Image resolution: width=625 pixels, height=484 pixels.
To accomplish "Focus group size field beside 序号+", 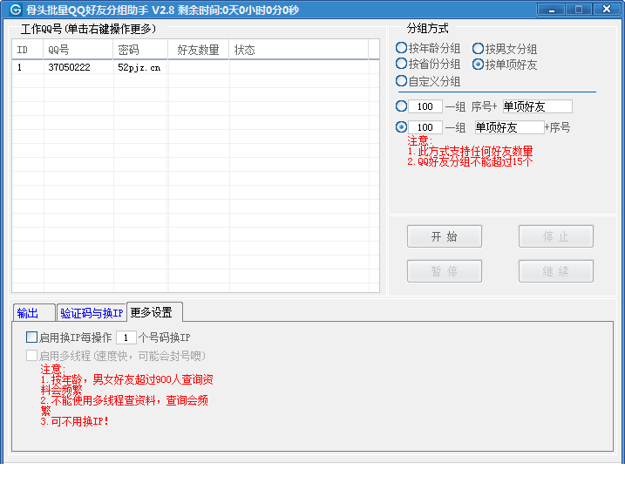I will coord(425,106).
